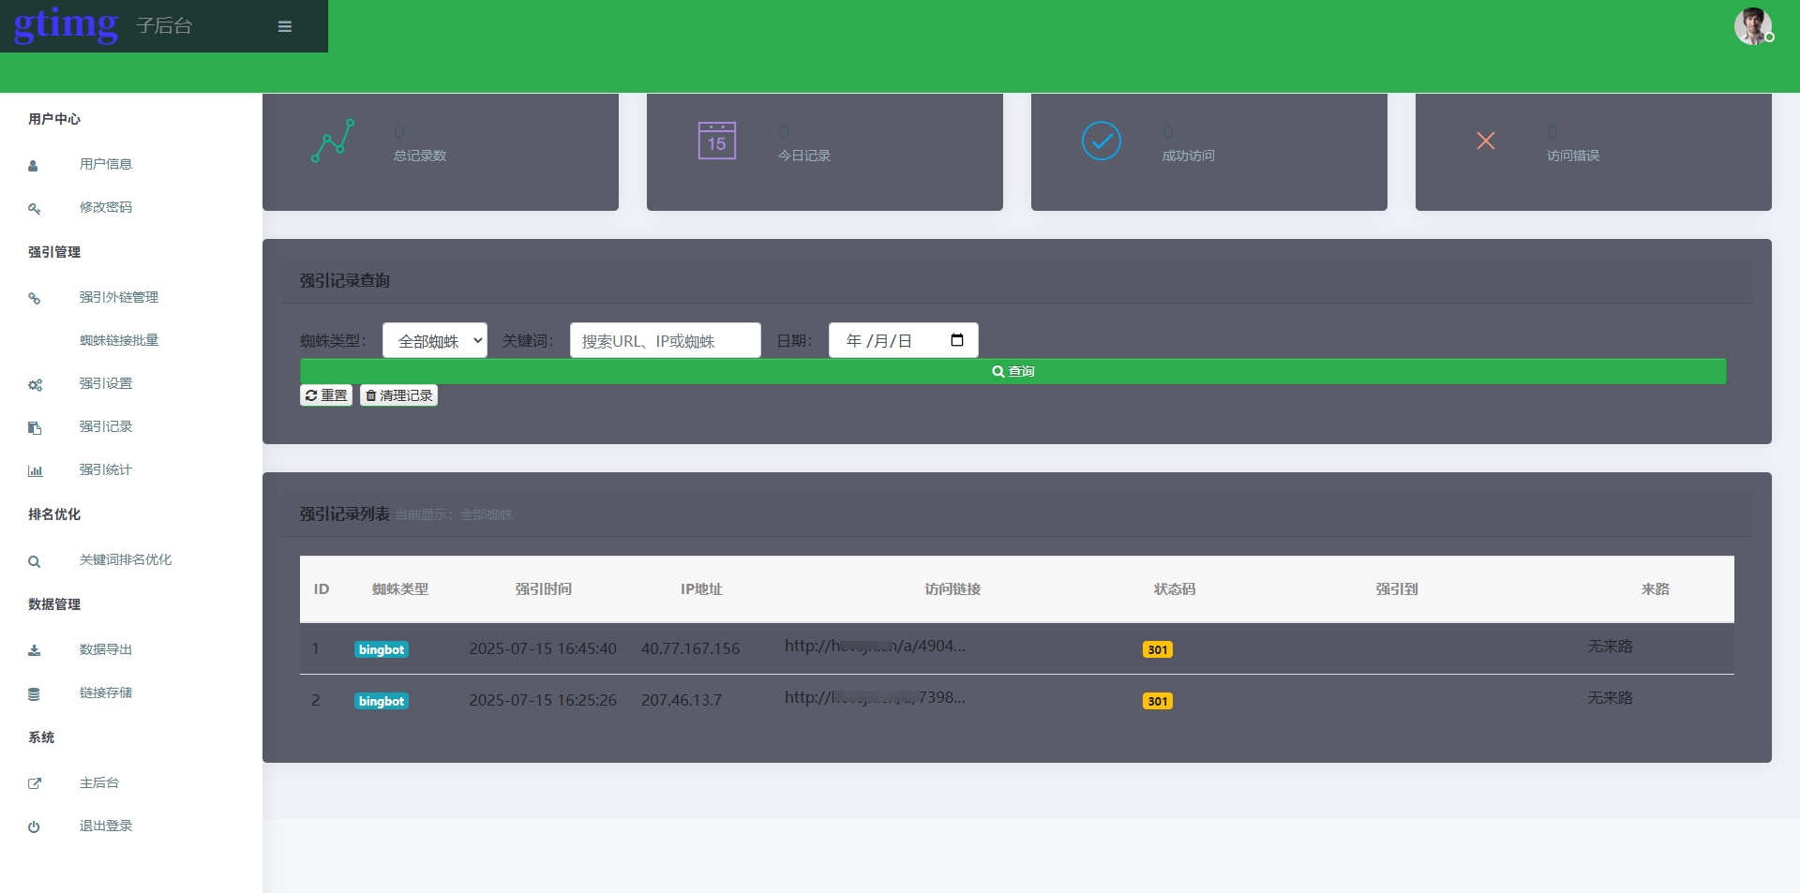Click the visited URL ending in /a/4904...
The image size is (1800, 893).
(x=875, y=646)
